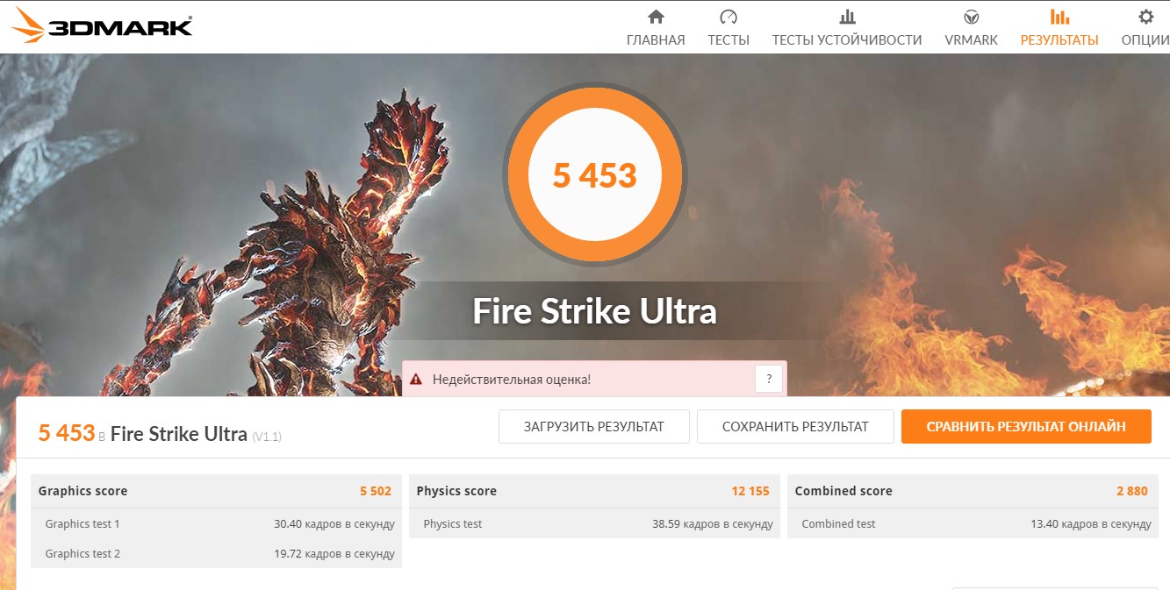Viewport: 1170px width, 590px height.
Task: Click the gauge icon above ТЕСТЫ
Action: (x=729, y=17)
